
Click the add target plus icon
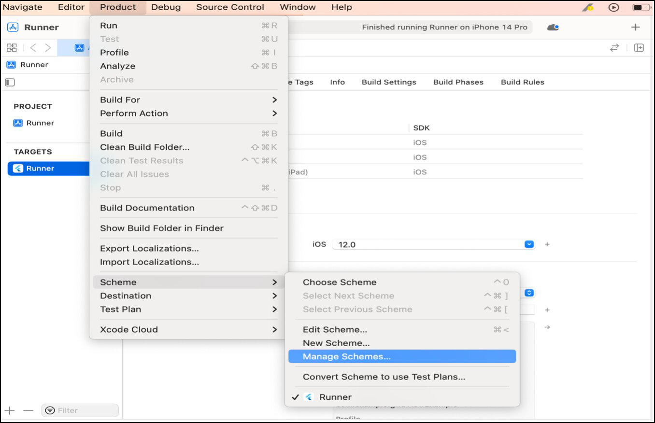click(10, 410)
